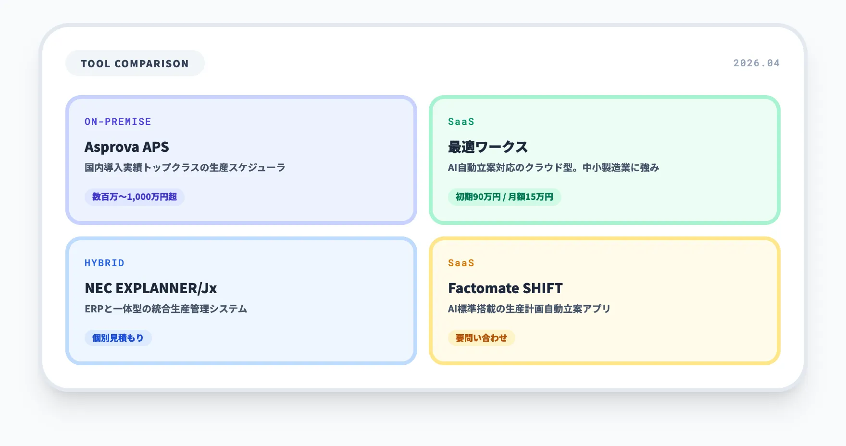Click the 2026.04 date label
The image size is (846, 446).
pos(756,62)
